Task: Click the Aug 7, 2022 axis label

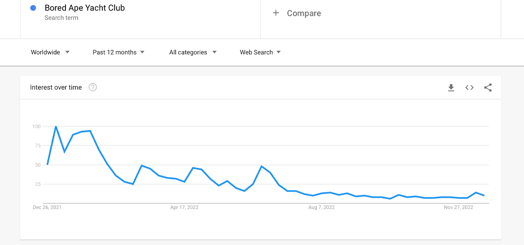Action: tap(321, 207)
